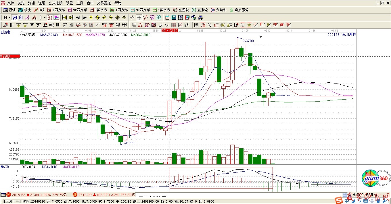Screen dimensions: 391x204
Task: Select the percent (%) drawing tool
Action: pyautogui.click(x=210, y=25)
